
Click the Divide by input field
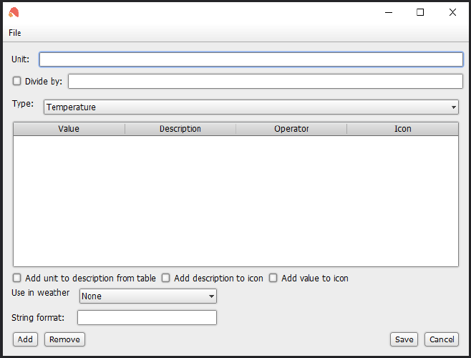pos(266,82)
